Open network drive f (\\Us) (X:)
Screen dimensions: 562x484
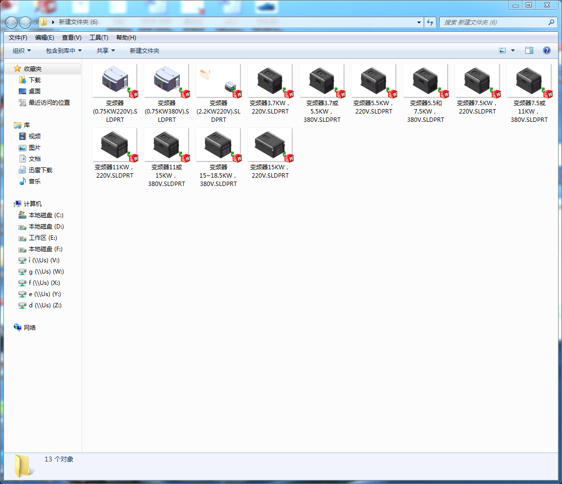44,282
